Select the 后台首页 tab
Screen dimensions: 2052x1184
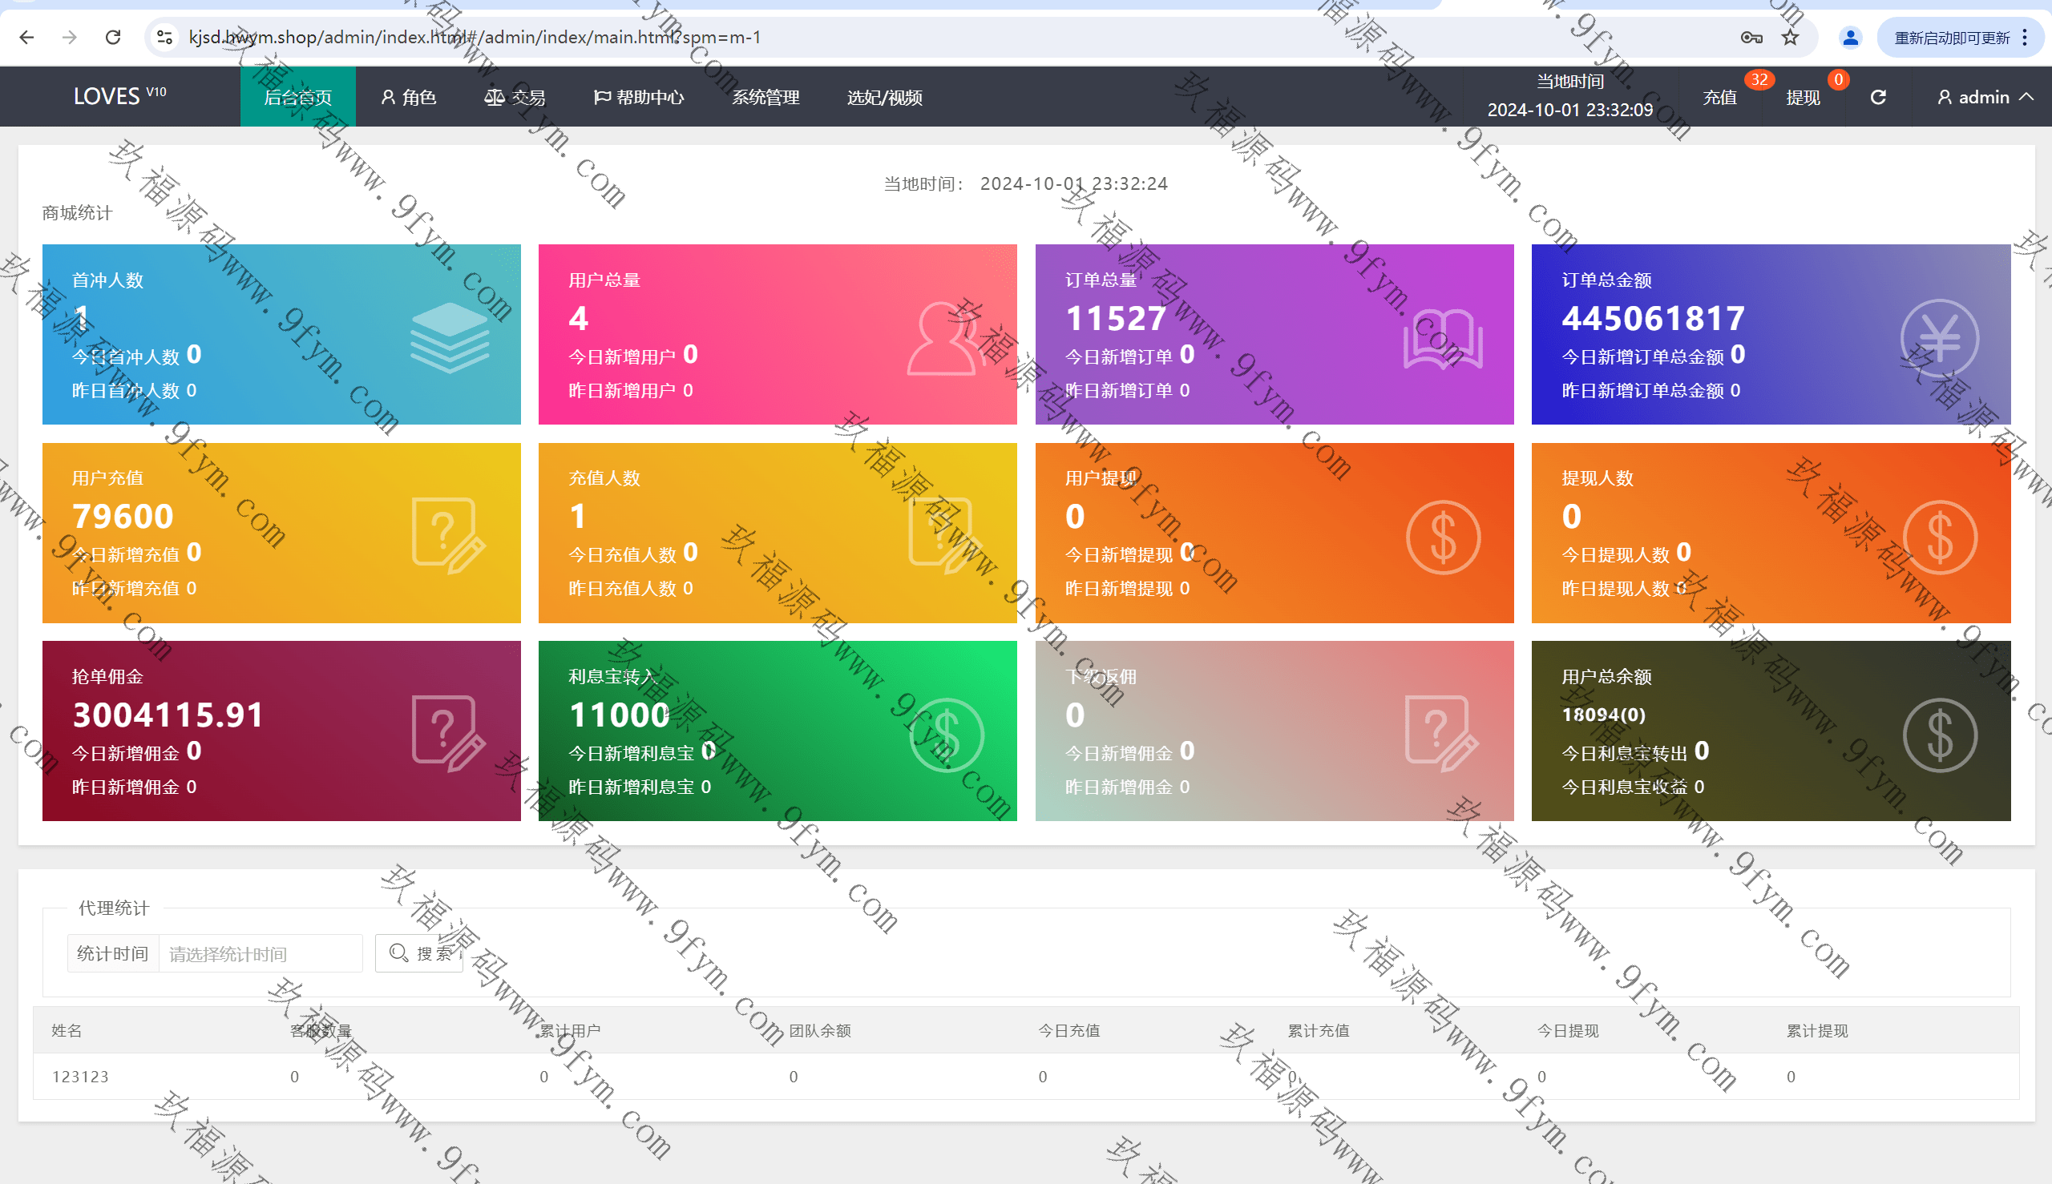(298, 98)
